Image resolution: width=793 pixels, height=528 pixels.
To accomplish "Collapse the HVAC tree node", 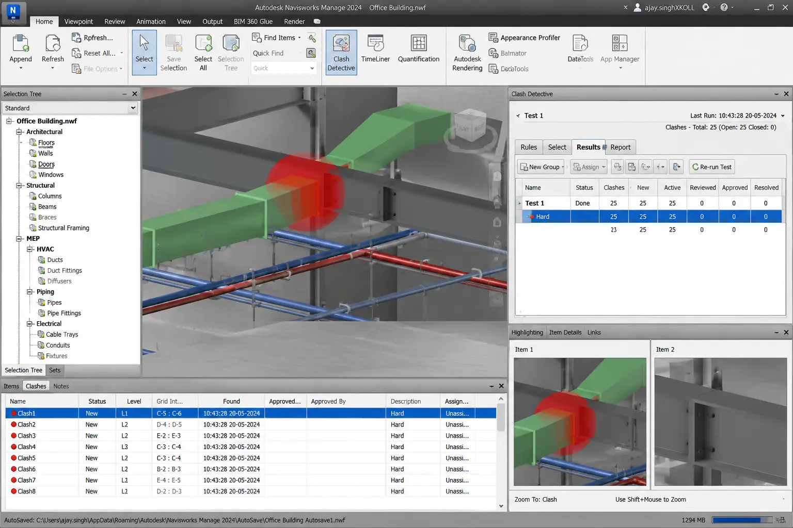I will coord(29,249).
